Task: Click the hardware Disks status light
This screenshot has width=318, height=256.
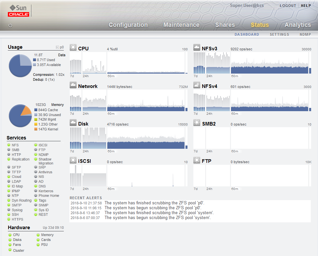Action: (10, 240)
